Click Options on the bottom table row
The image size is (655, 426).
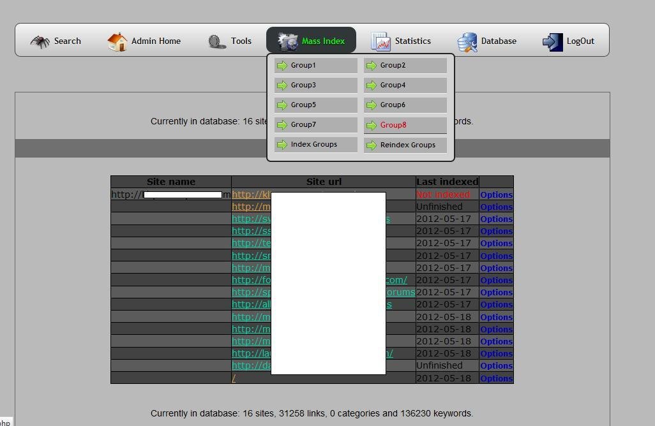point(496,378)
